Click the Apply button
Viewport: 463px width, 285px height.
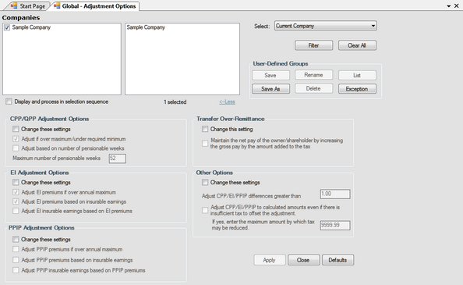(270, 260)
